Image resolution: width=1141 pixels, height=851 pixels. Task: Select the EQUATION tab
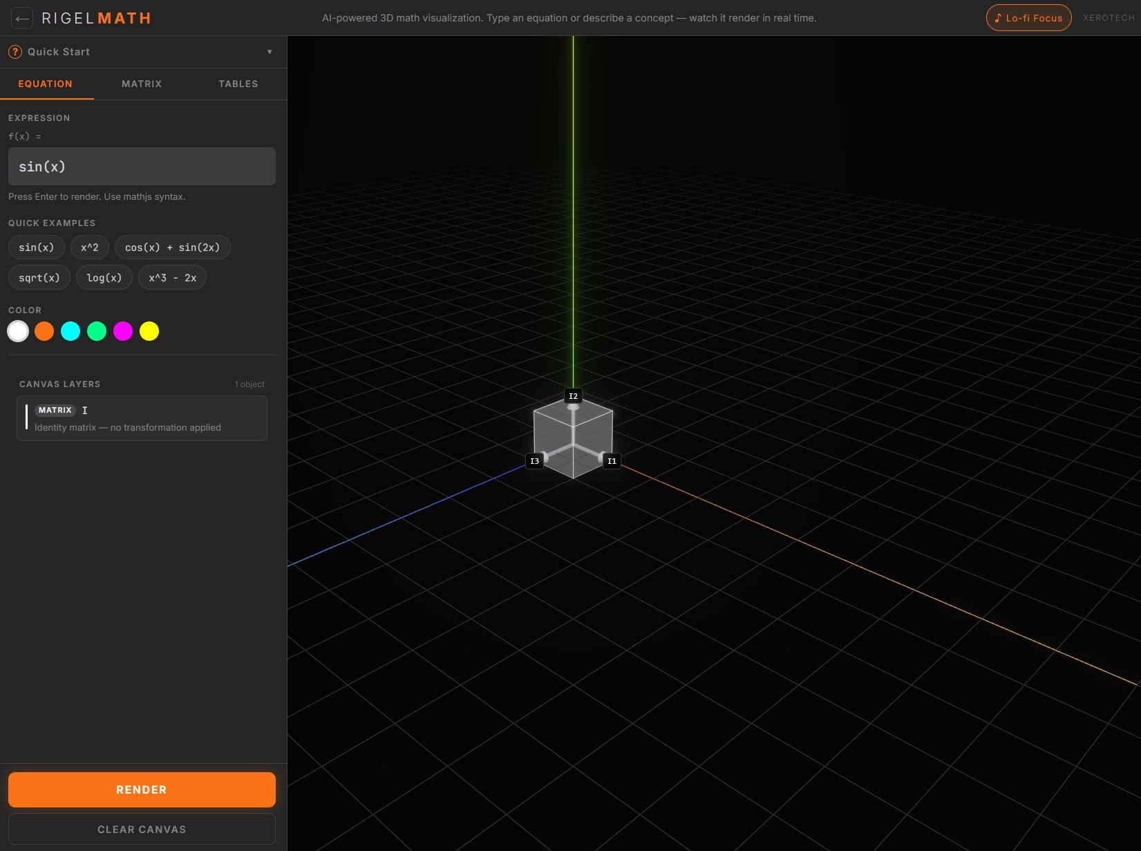(x=45, y=84)
